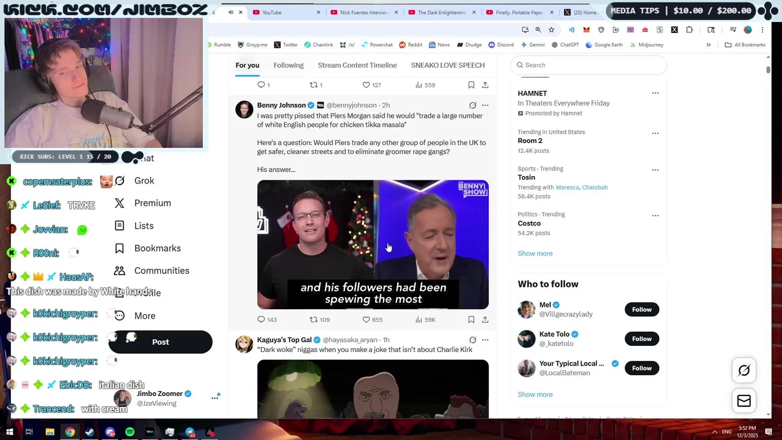Open the Chalobah trending link
Image resolution: width=782 pixels, height=440 pixels.
[594, 188]
